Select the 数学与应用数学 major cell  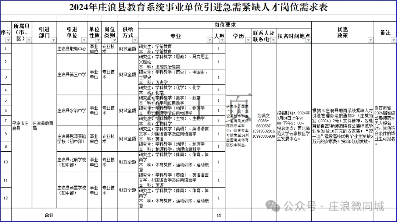pos(176,100)
